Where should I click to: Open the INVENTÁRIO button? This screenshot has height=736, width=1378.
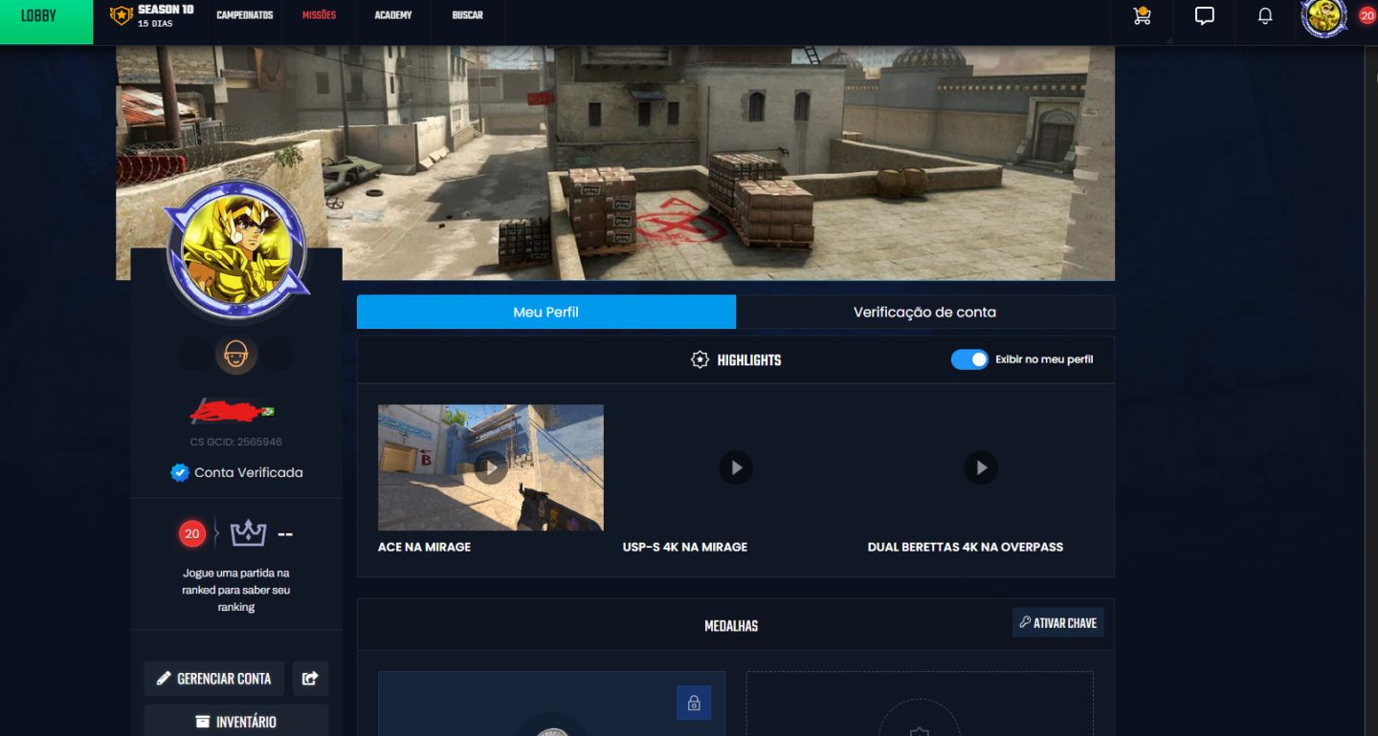click(236, 721)
